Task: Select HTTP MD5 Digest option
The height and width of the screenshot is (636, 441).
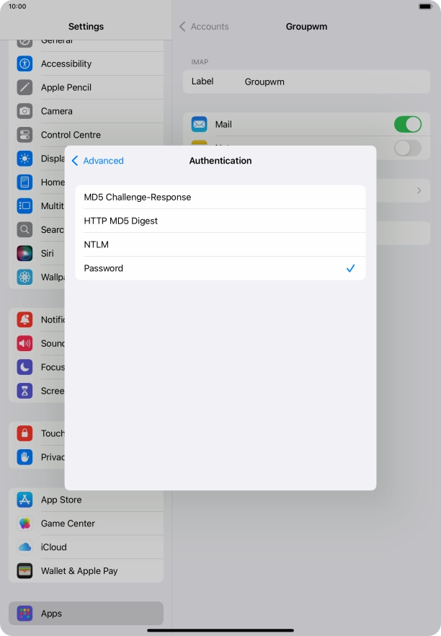Action: pos(220,221)
